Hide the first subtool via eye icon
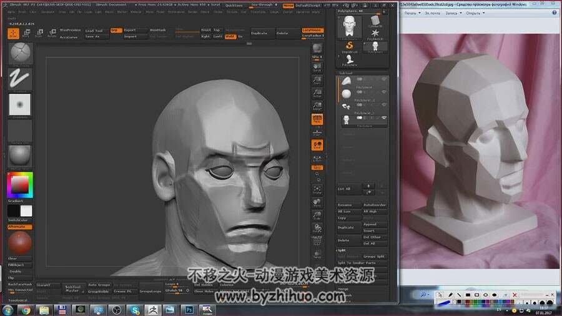The width and height of the screenshot is (562, 316). pyautogui.click(x=384, y=79)
